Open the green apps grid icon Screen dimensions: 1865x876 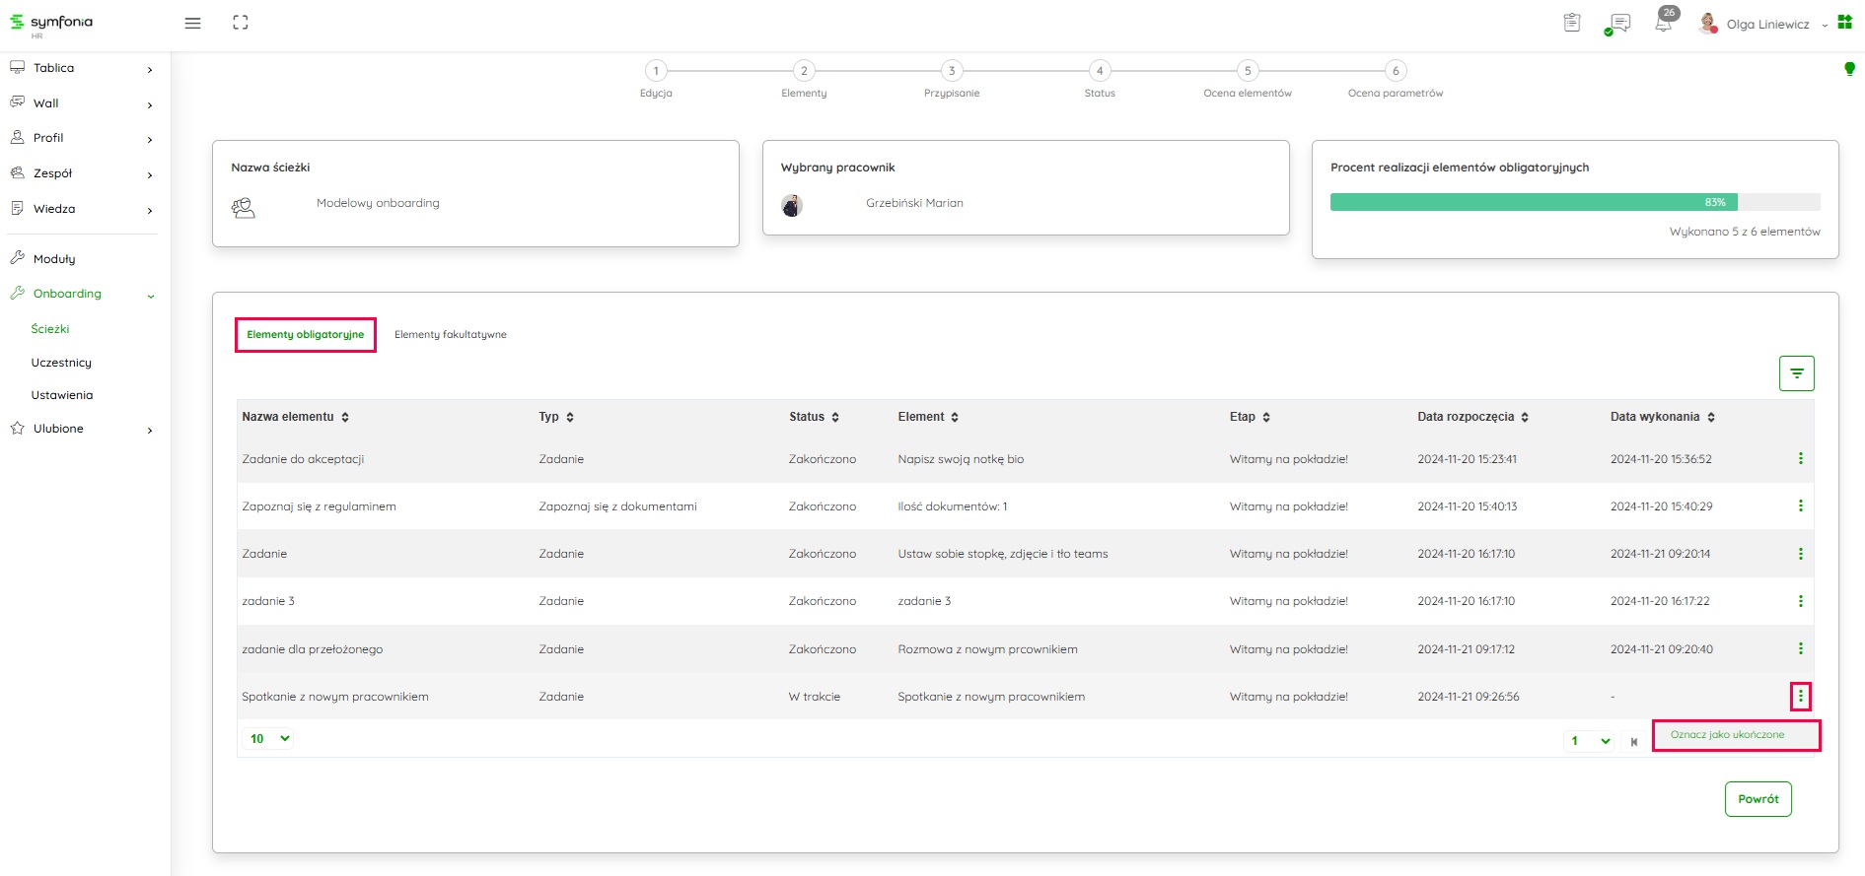(1844, 23)
